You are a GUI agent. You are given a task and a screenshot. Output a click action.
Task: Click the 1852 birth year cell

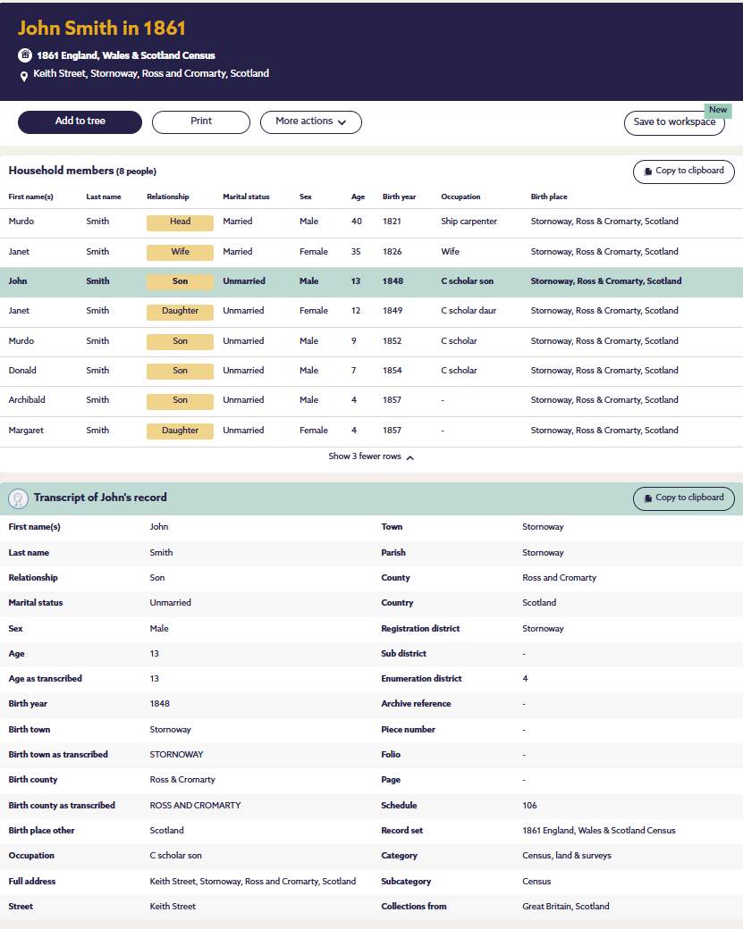point(392,340)
